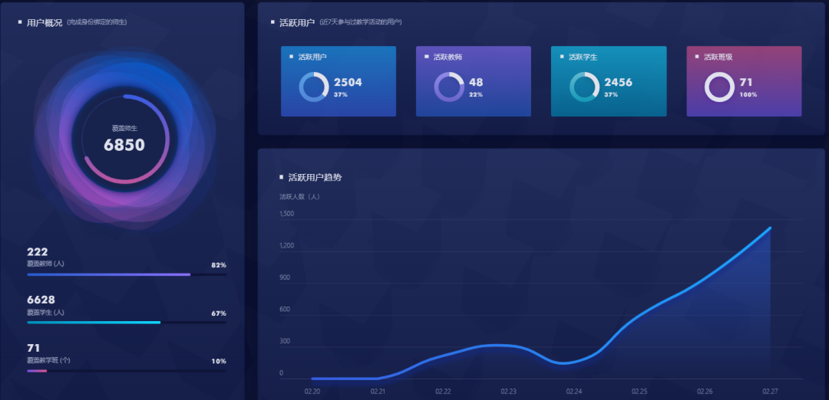Open the 活跃学生 card showing 2456
The image size is (829, 400).
(608, 81)
